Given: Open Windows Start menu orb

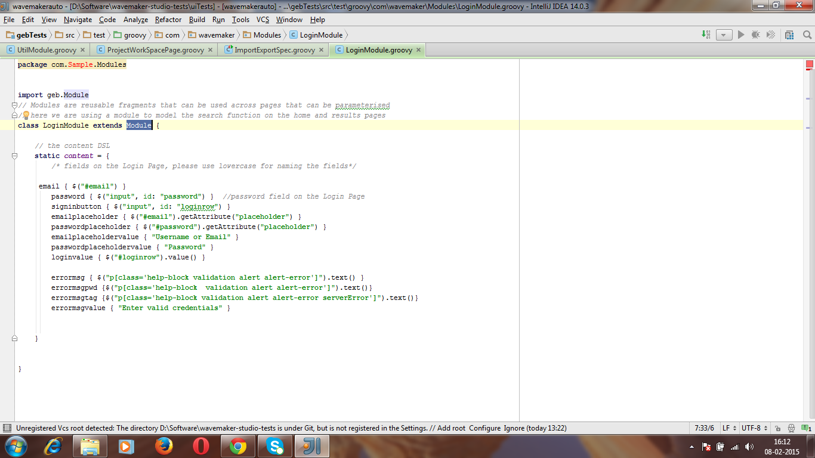Looking at the screenshot, I should (16, 446).
